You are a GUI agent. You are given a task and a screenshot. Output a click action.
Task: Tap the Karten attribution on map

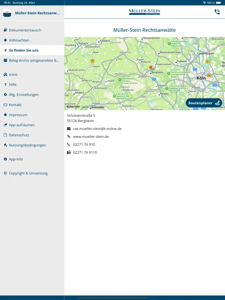[x=73, y=106]
